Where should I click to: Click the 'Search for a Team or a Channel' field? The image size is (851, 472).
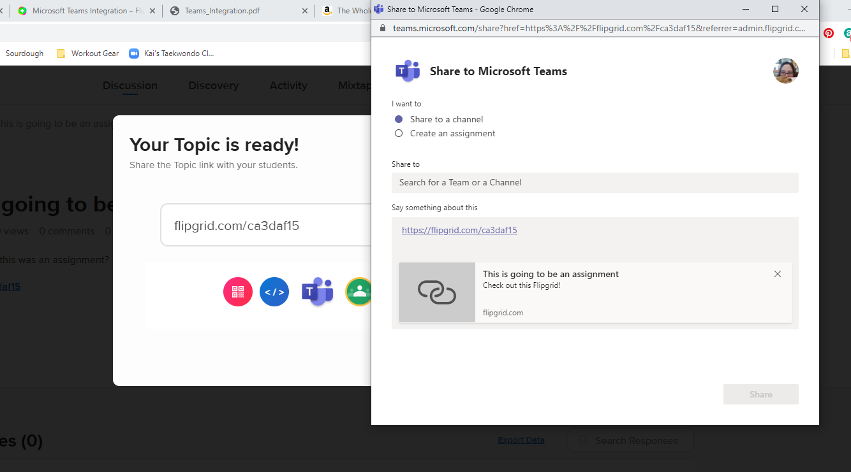point(595,182)
